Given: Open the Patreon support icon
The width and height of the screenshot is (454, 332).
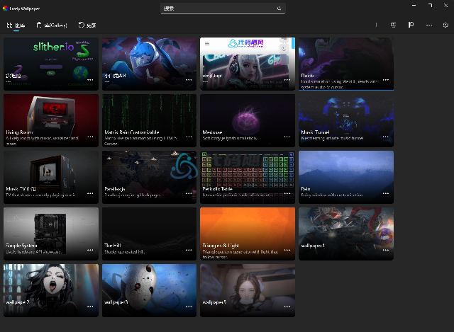Looking at the screenshot, I should (x=411, y=25).
